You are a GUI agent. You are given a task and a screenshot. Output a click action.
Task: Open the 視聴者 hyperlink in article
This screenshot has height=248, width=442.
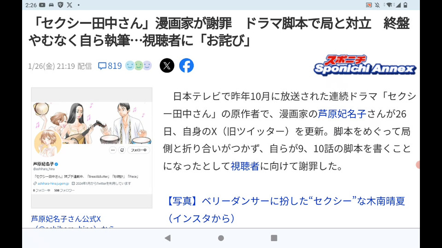pos(245,166)
